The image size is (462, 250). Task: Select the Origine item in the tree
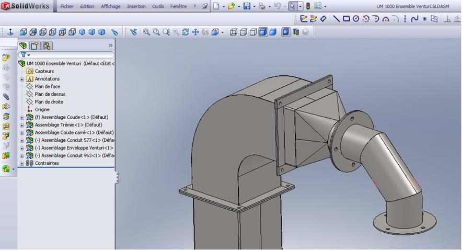(x=42, y=110)
